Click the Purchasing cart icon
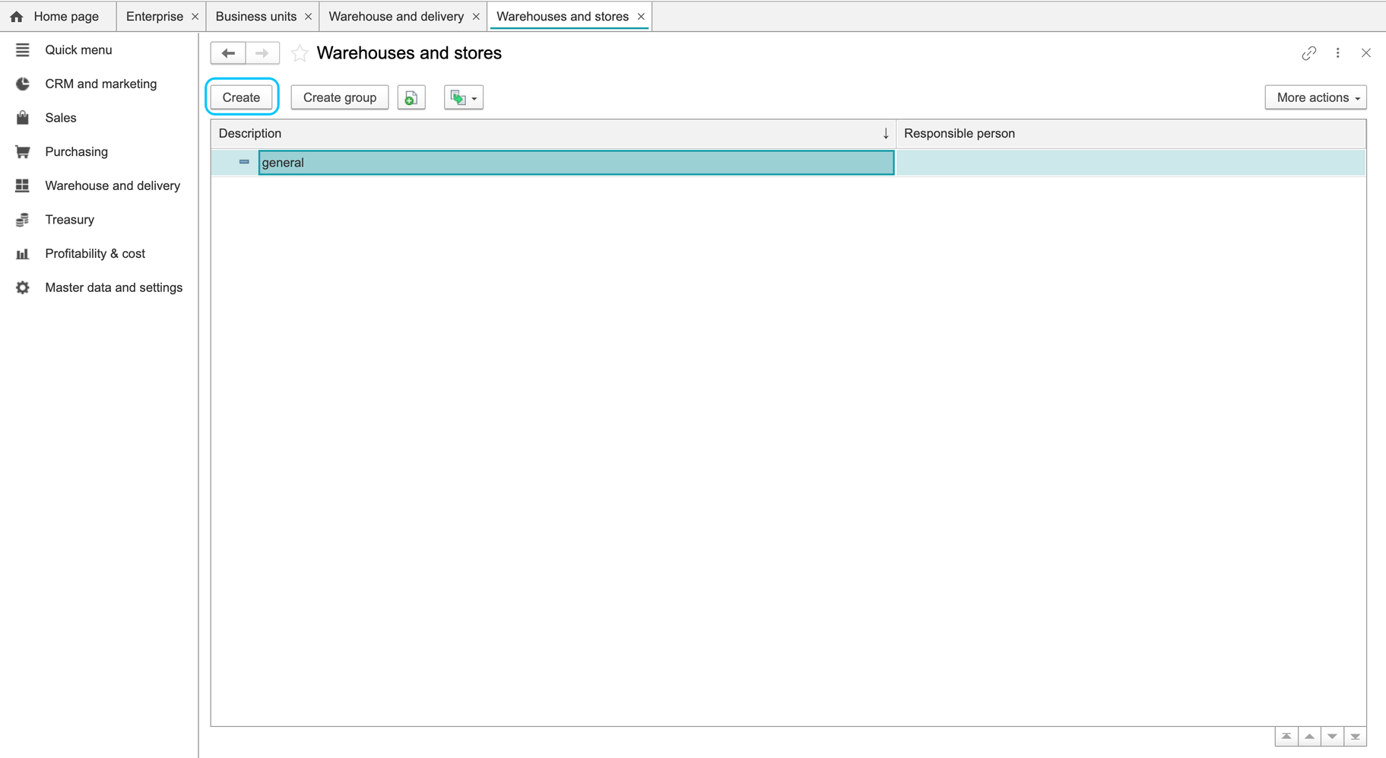This screenshot has height=758, width=1386. tap(23, 152)
